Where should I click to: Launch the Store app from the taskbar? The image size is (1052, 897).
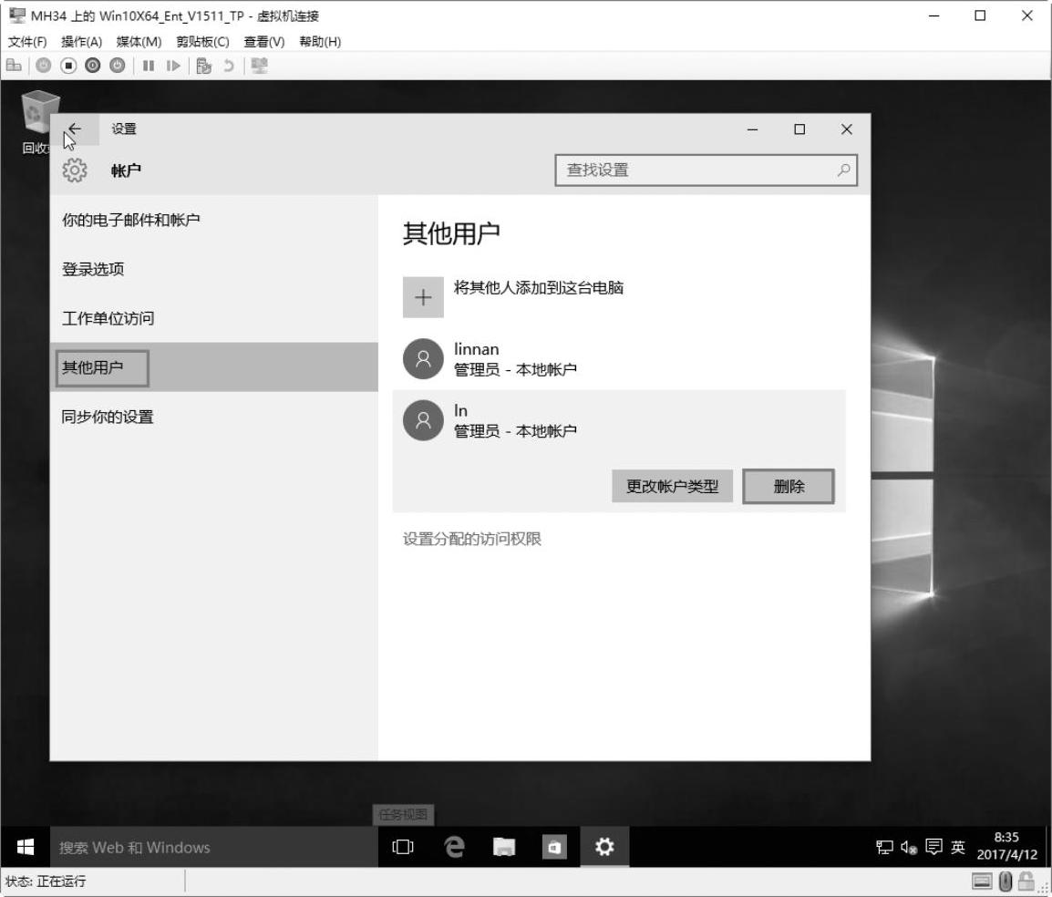554,847
